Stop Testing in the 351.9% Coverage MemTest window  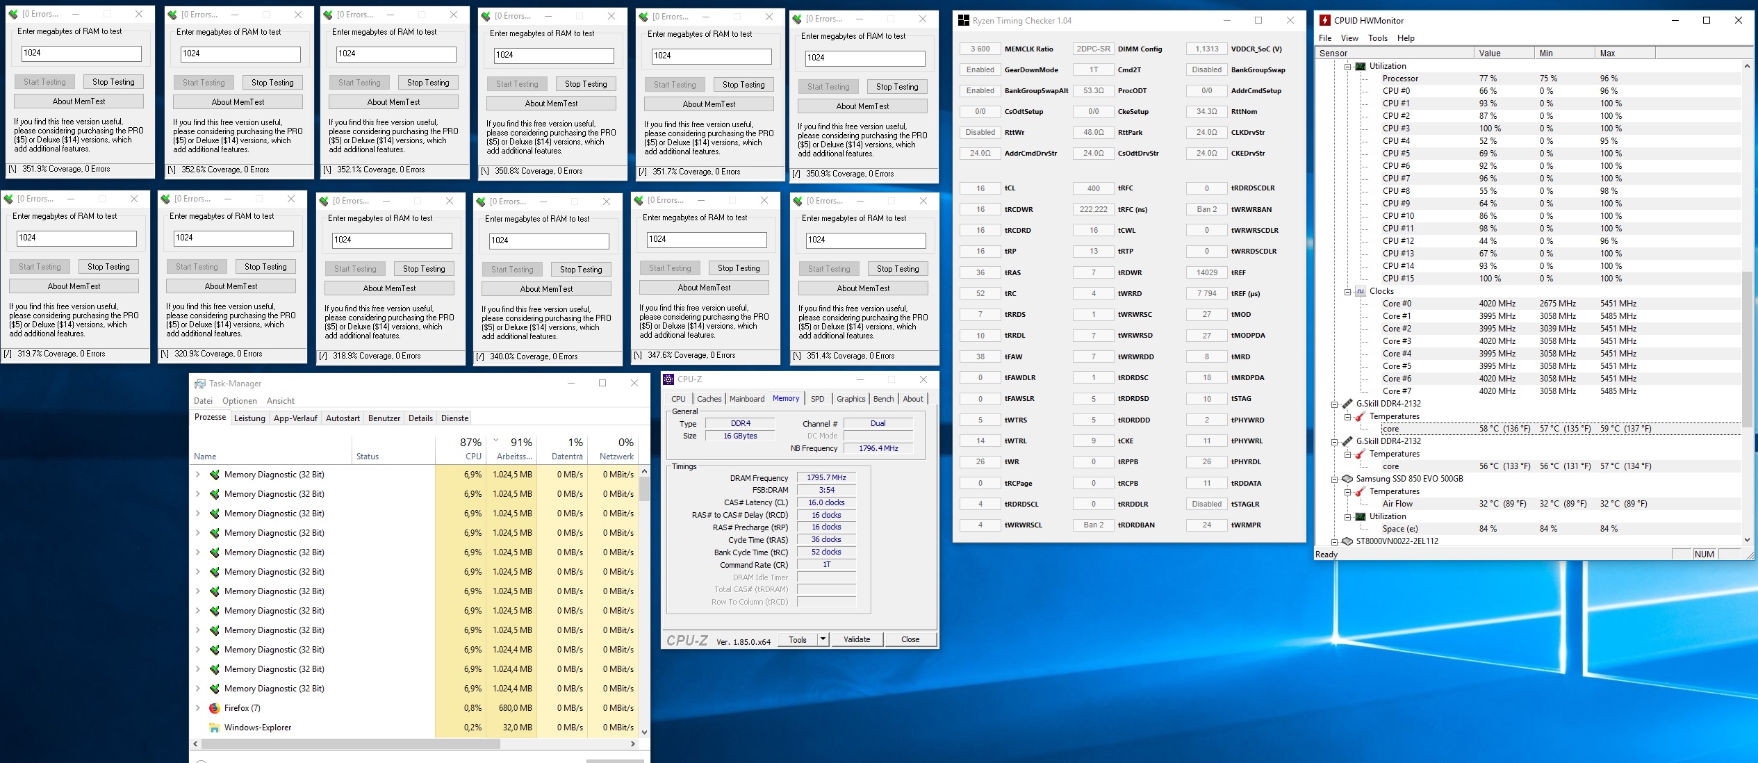tap(113, 82)
